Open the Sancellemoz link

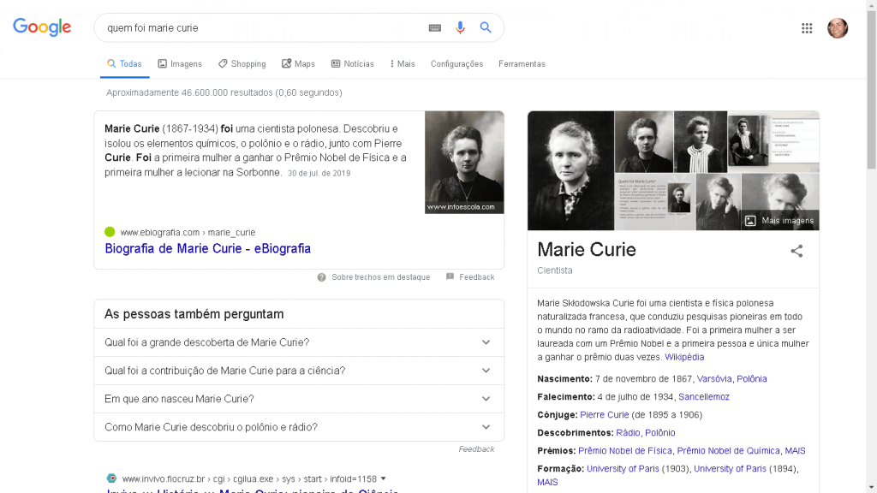[x=704, y=396]
